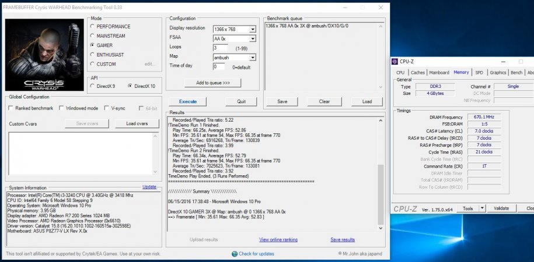Open the CPU-Z Tools dropdown arrow
The height and width of the screenshot is (262, 534).
[x=482, y=208]
